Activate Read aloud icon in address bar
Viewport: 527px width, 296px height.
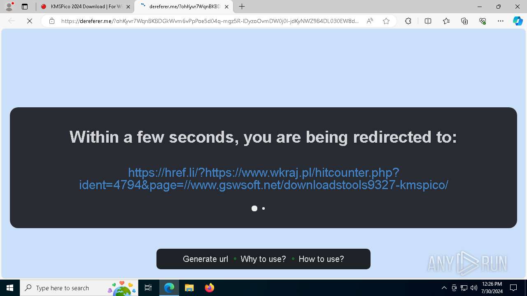(x=370, y=21)
